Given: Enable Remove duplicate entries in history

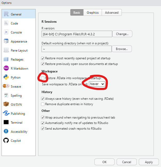Looking at the screenshot, I should [43, 104].
